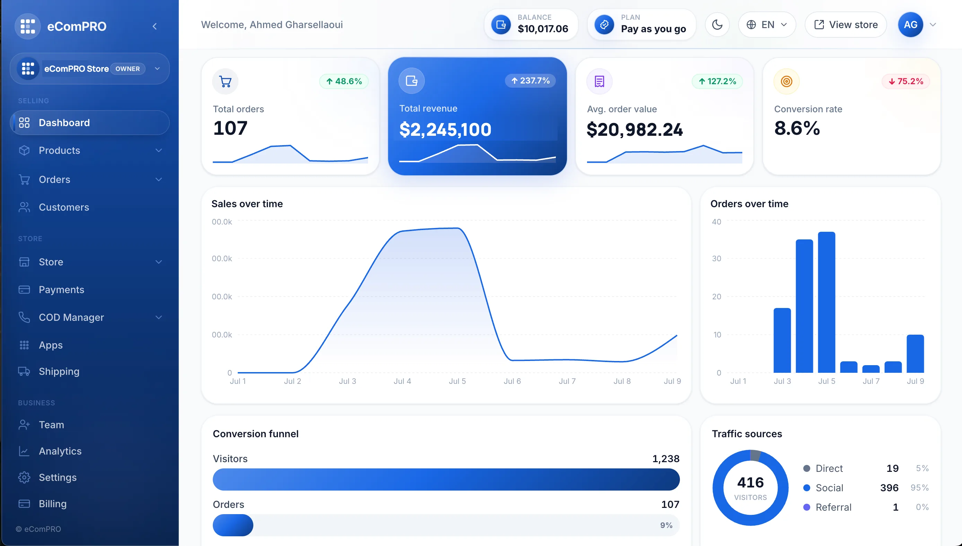Image resolution: width=962 pixels, height=546 pixels.
Task: Click the Products box icon
Action: pyautogui.click(x=24, y=150)
